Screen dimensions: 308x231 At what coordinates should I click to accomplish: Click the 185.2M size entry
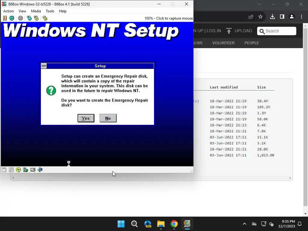pos(263,107)
